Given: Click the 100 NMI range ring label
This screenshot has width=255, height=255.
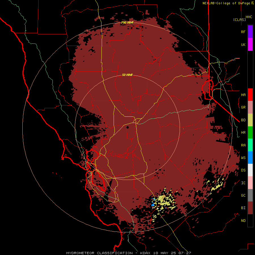Looking at the screenshot, I should [x=127, y=22].
